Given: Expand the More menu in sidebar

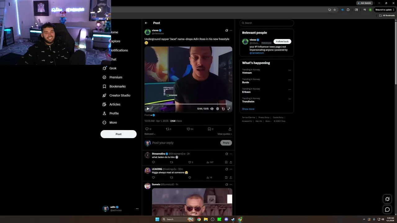Looking at the screenshot, I should tap(110, 122).
